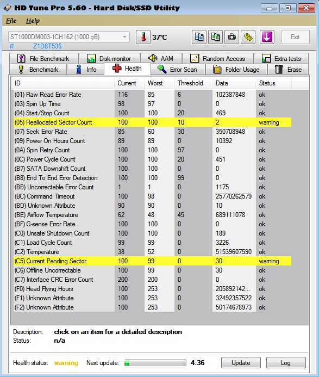The width and height of the screenshot is (319, 377).
Task: Switch to the Error Scan tab
Action: pos(178,70)
